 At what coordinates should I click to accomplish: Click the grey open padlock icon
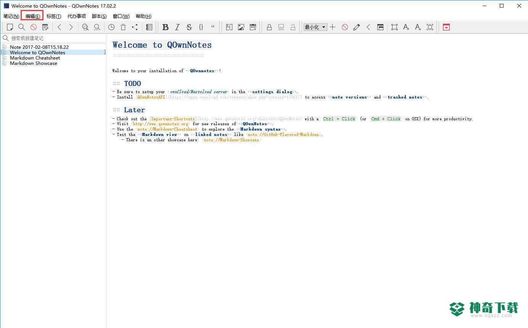[293, 27]
